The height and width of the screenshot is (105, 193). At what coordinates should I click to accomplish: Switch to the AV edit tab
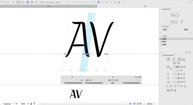coord(145,6)
